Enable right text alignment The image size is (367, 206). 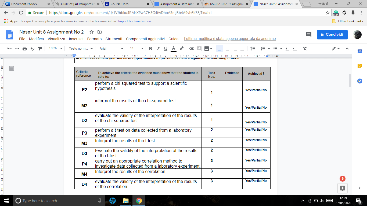235,49
